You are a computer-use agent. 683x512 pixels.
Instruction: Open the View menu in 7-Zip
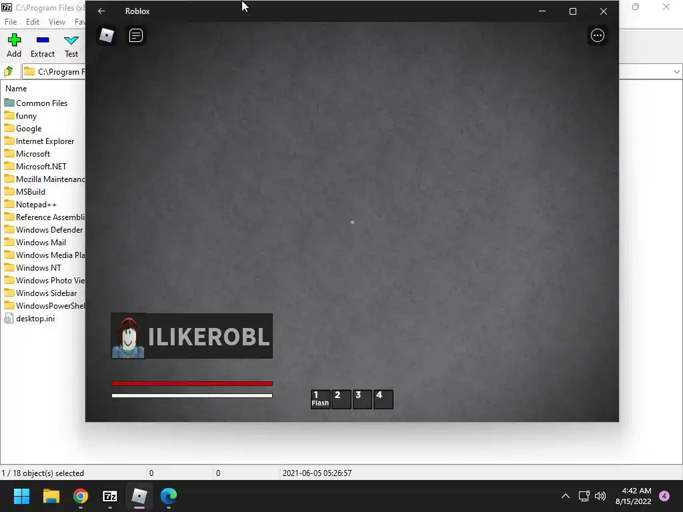pyautogui.click(x=57, y=22)
